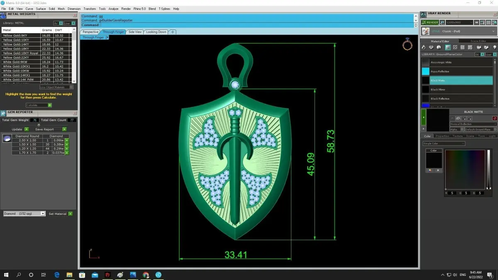Click the red refresh icon beside BLACK MATTE
The image size is (498, 280).
495,119
